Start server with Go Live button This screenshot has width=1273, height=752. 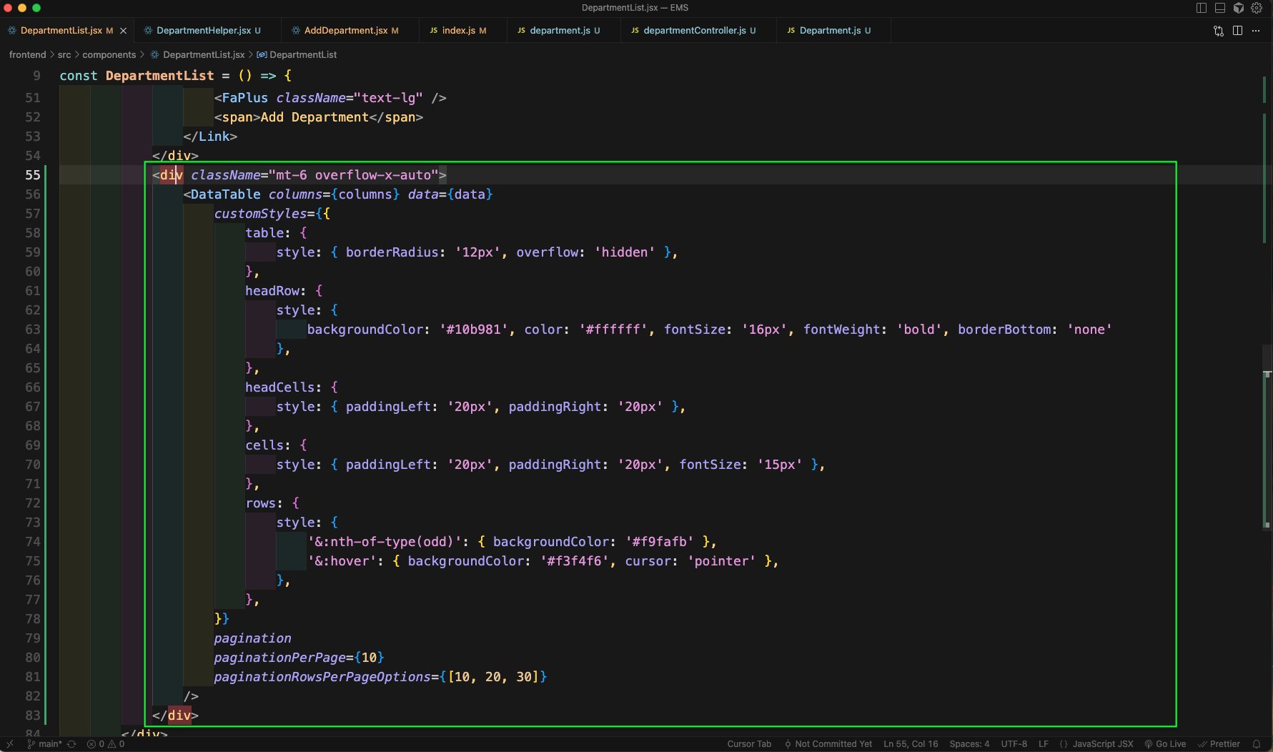tap(1165, 744)
